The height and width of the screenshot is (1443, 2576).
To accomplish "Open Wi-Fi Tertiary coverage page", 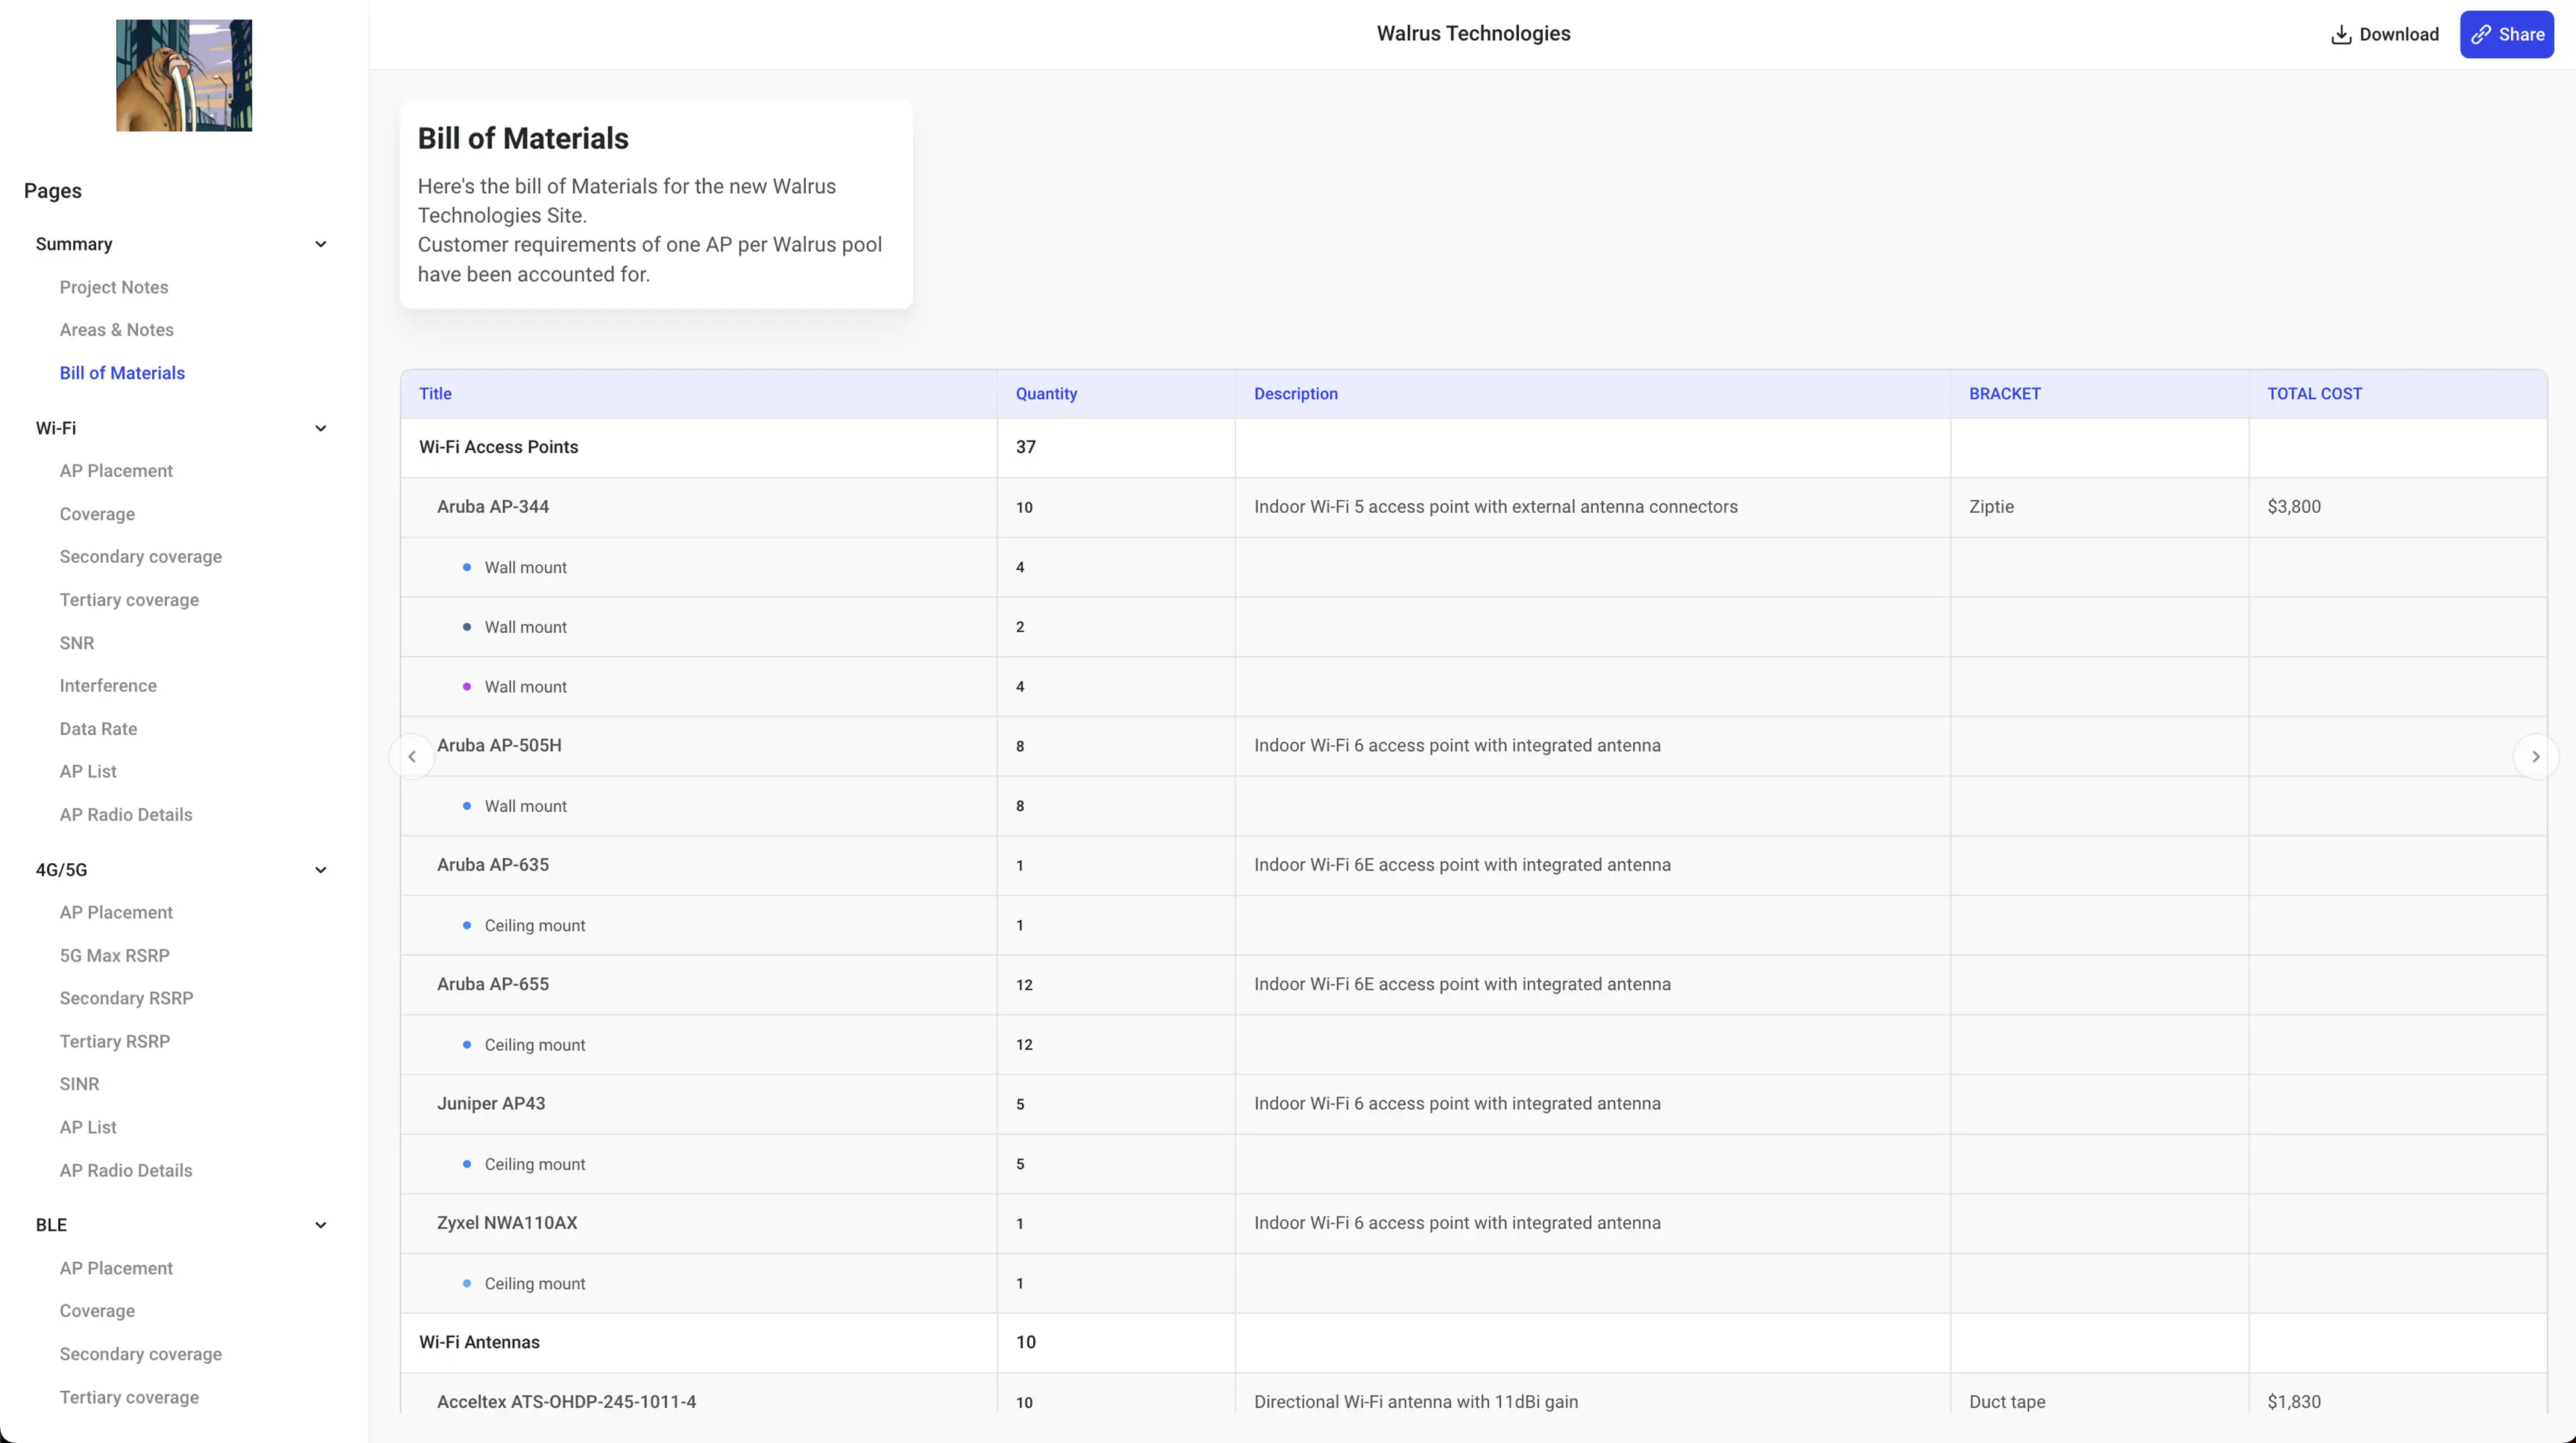I will [x=129, y=600].
